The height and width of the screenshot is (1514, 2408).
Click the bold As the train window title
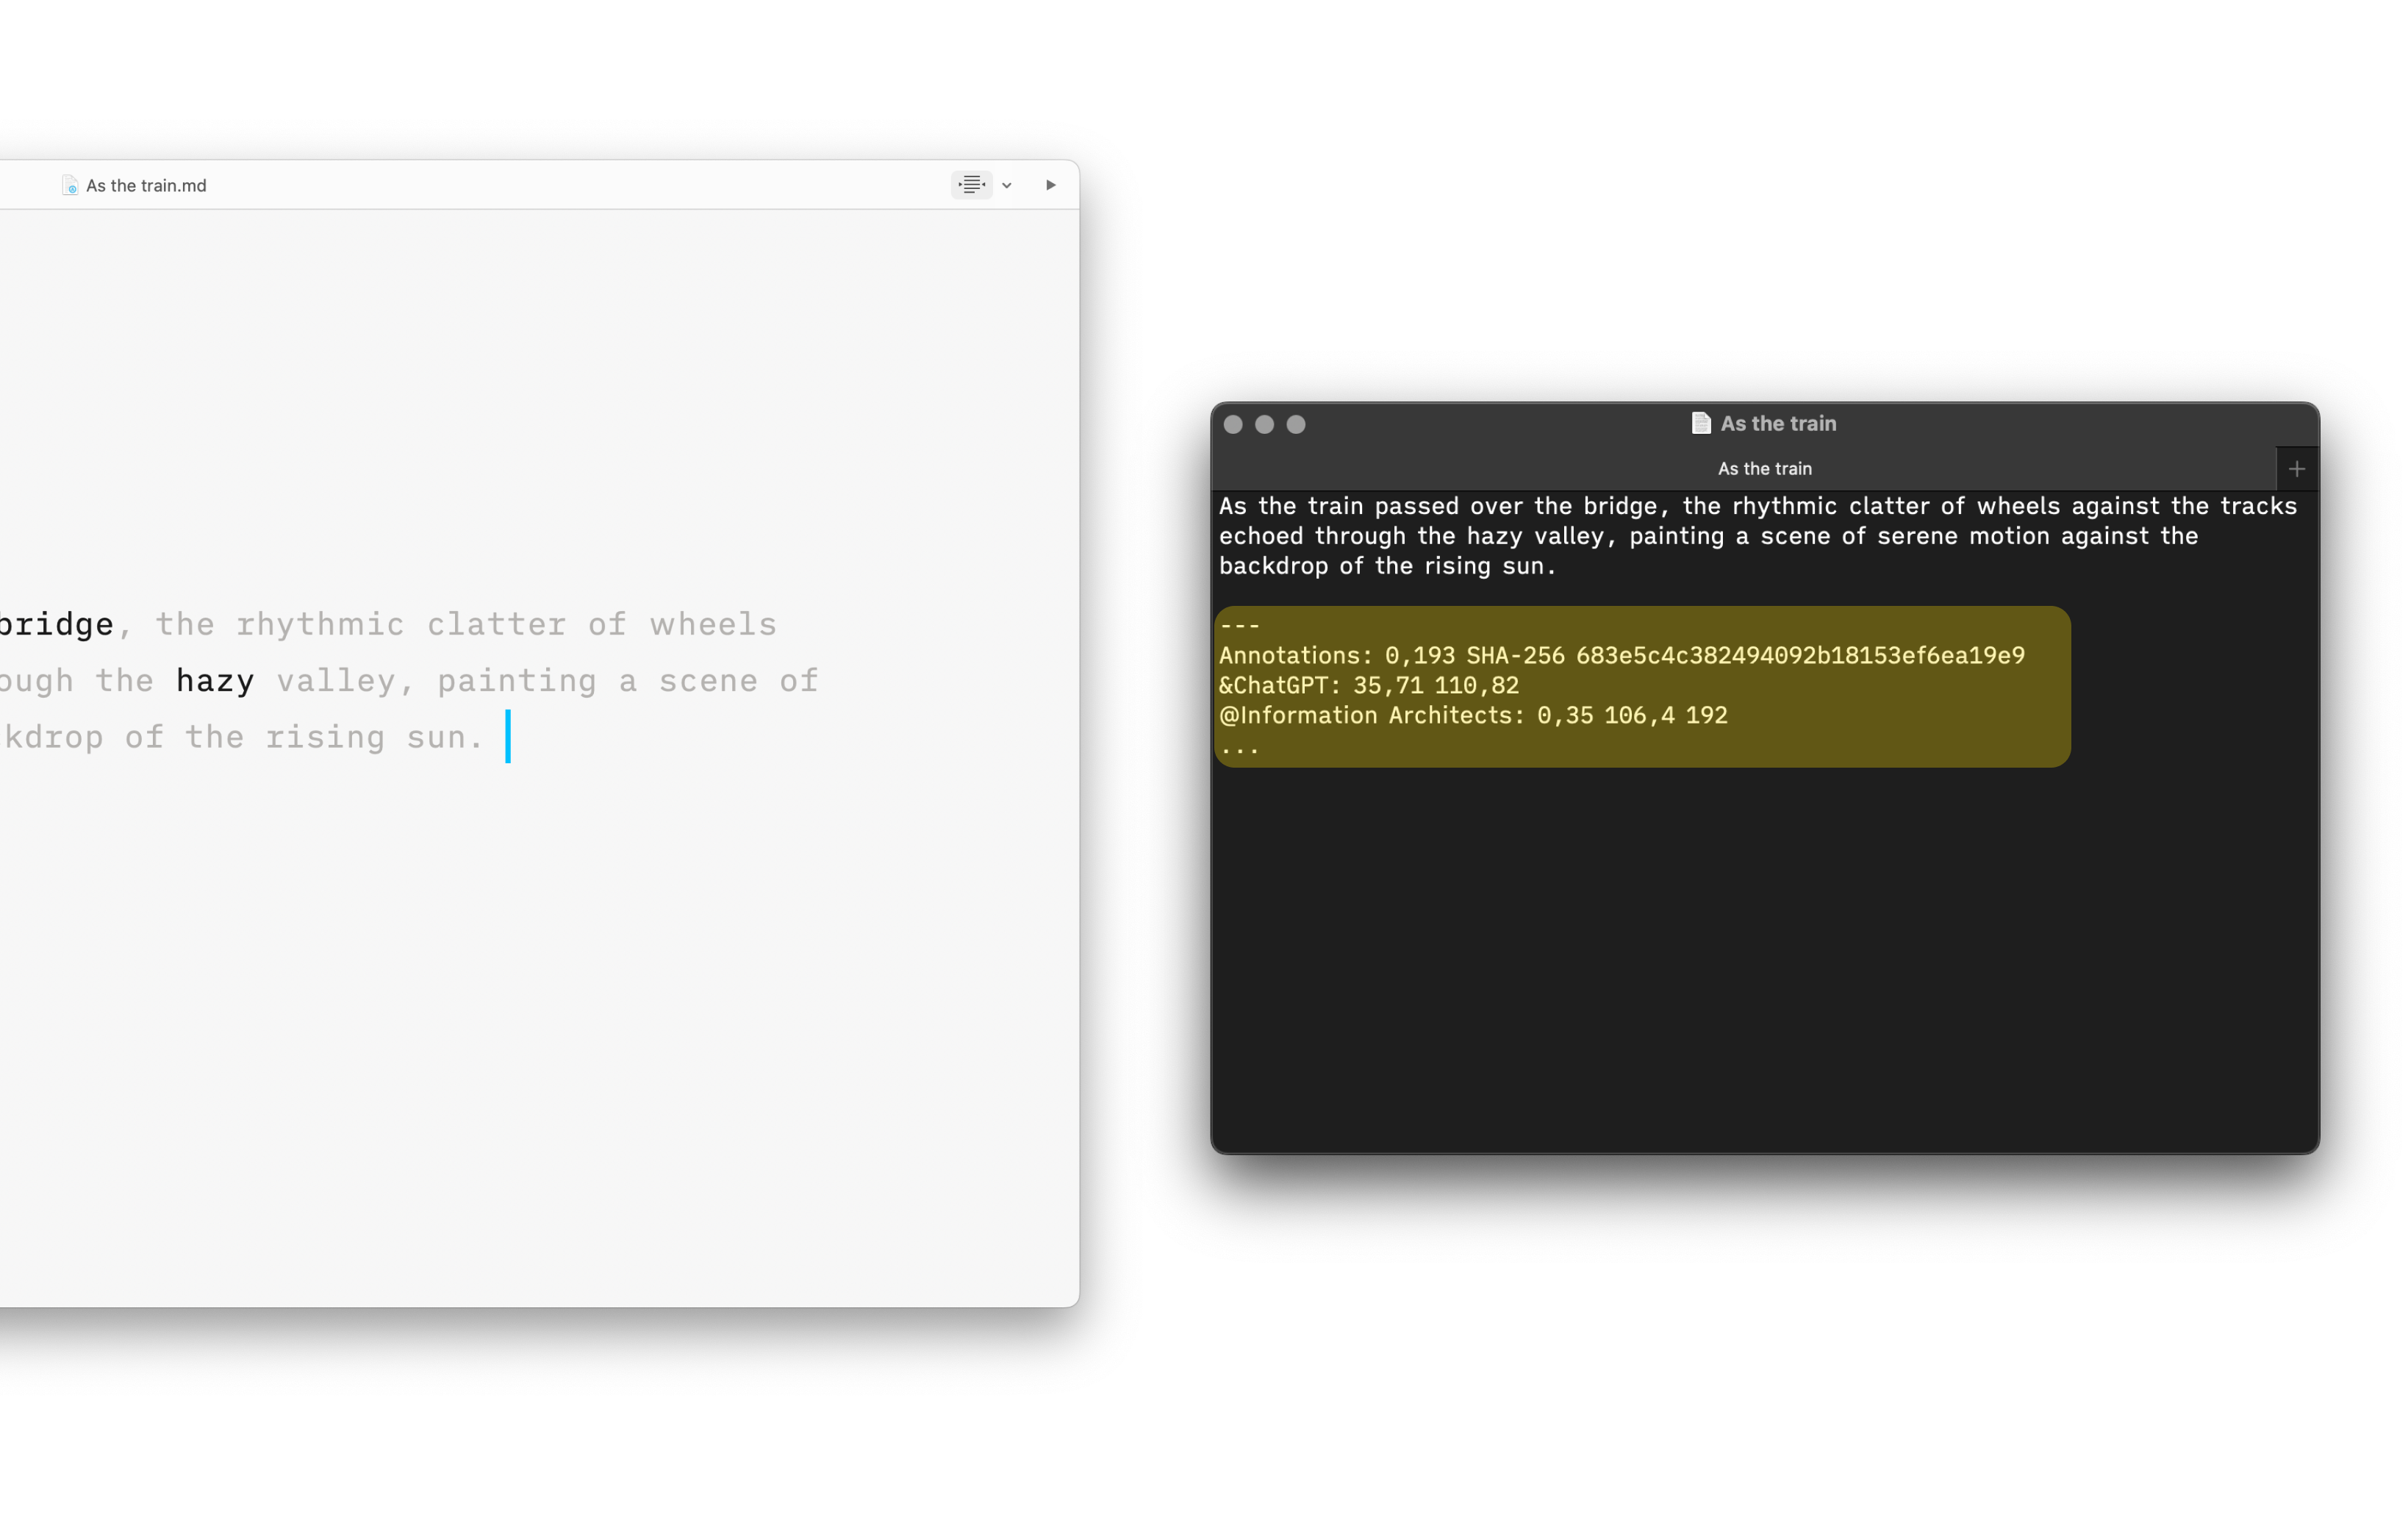tap(1778, 424)
